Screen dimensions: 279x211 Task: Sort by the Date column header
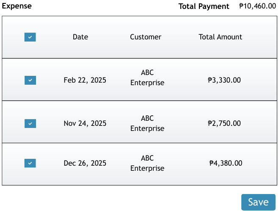tap(80, 37)
